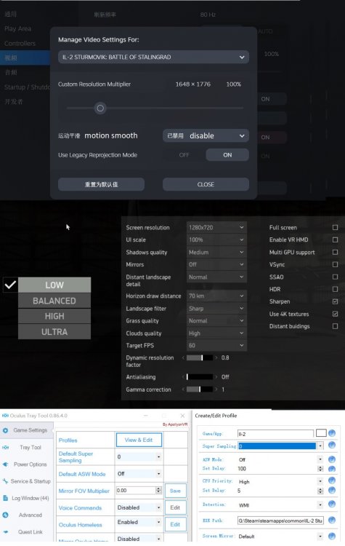
Task: Select Startup / Shutdown in SteamVR sidebar
Action: [x=27, y=87]
